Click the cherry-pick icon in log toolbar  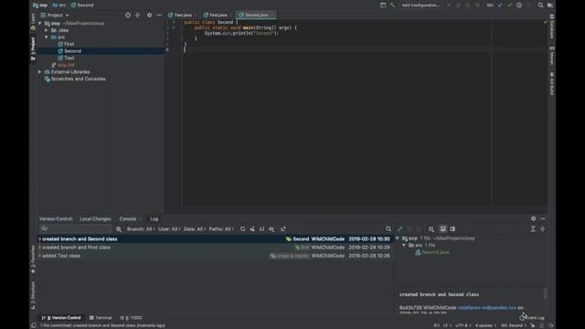[x=252, y=229]
